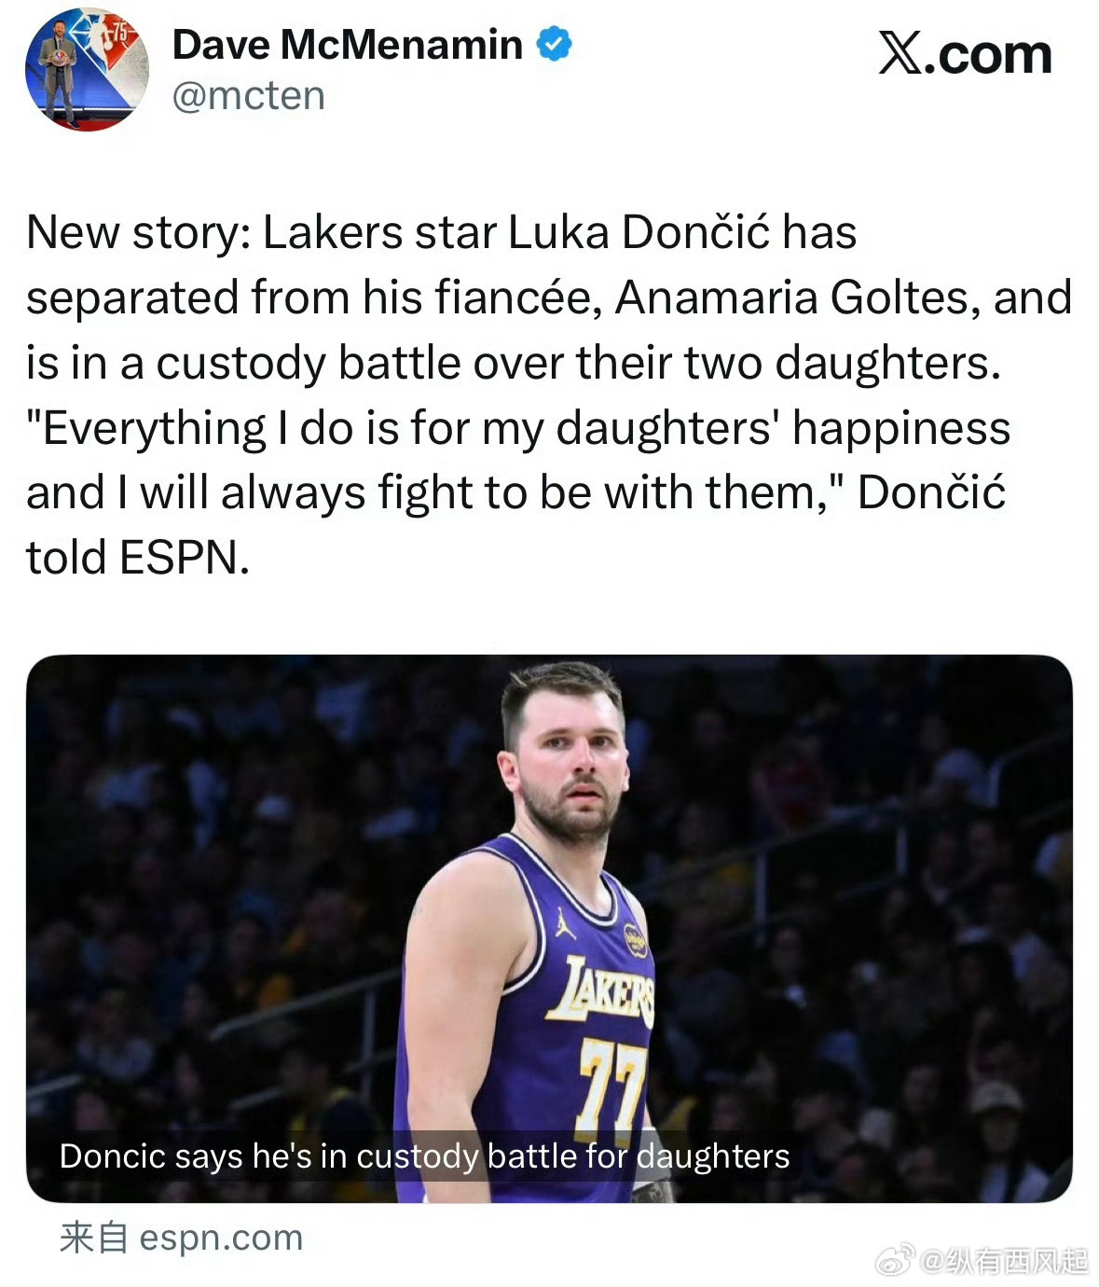Tap the round sponsor patch on the jersey

point(635,940)
